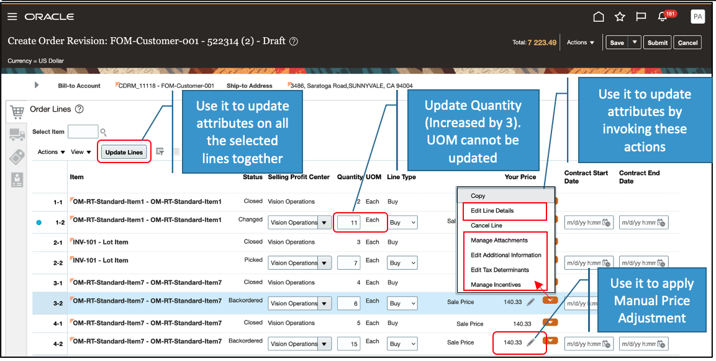
Task: Open calendar for line 2-2 Contract End Date
Action: 661,263
